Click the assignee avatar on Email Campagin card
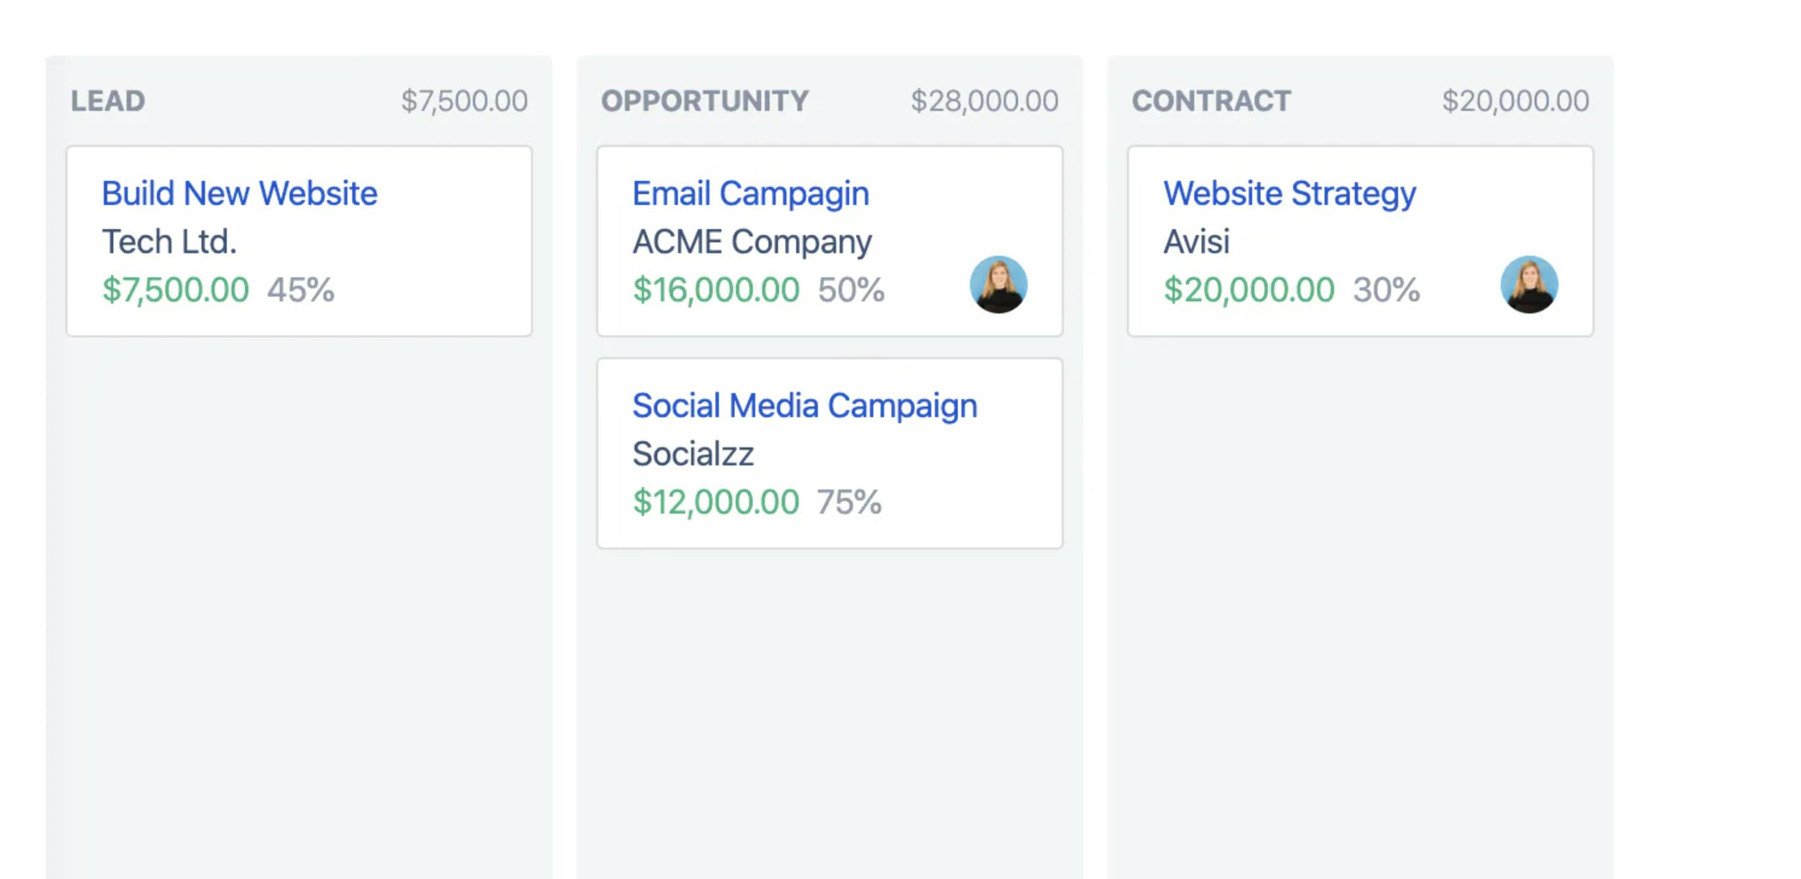Screen dimensions: 1801x879 998,285
